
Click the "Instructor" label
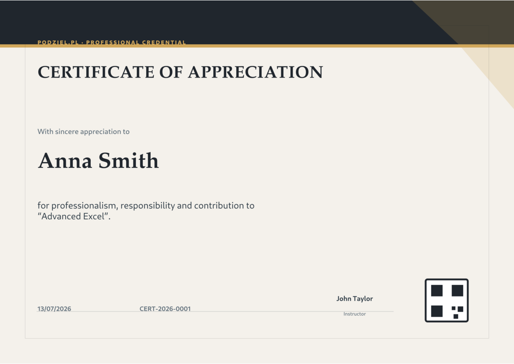click(355, 314)
